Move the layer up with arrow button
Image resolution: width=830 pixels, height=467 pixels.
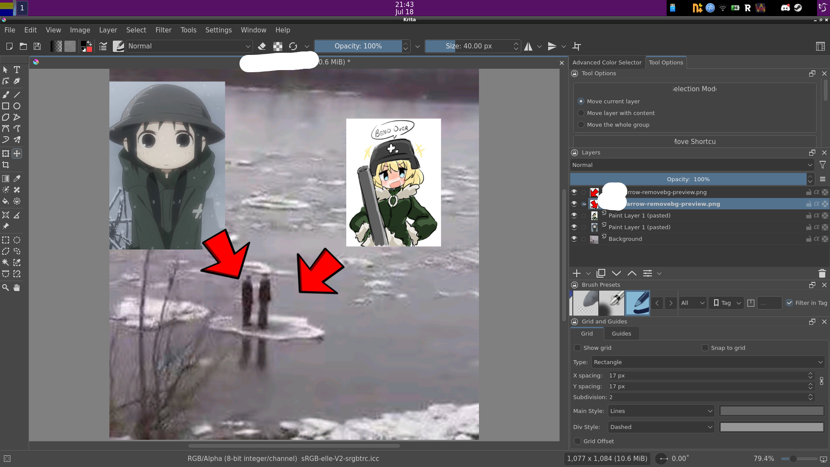click(632, 273)
